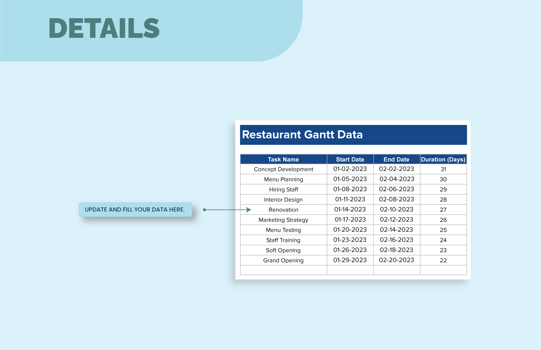Select duration value 23

click(x=443, y=250)
